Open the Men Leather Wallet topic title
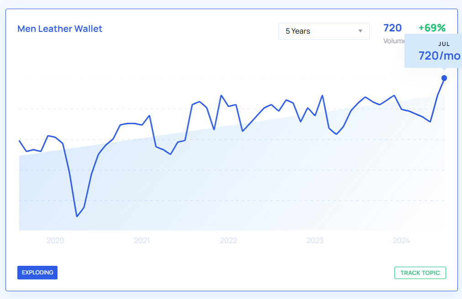This screenshot has height=299, width=462. [x=60, y=29]
